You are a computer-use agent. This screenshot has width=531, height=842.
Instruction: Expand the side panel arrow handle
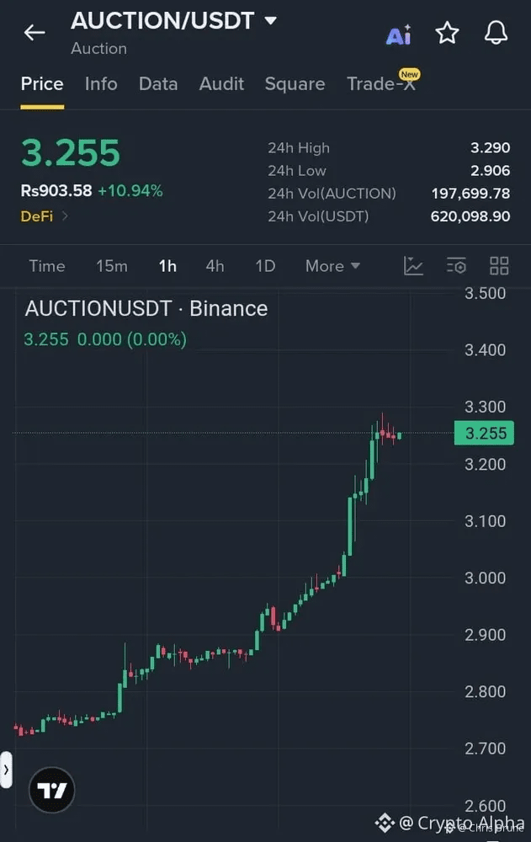pos(6,770)
